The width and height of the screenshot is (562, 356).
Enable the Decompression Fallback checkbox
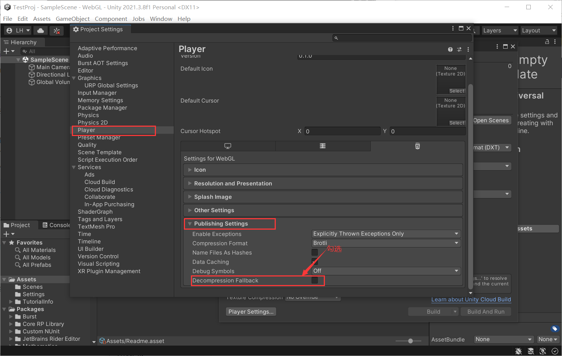[x=314, y=280]
